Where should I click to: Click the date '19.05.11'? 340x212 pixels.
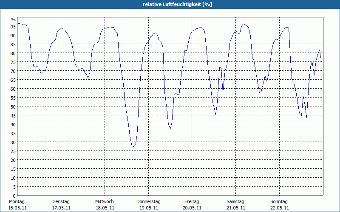(x=149, y=208)
